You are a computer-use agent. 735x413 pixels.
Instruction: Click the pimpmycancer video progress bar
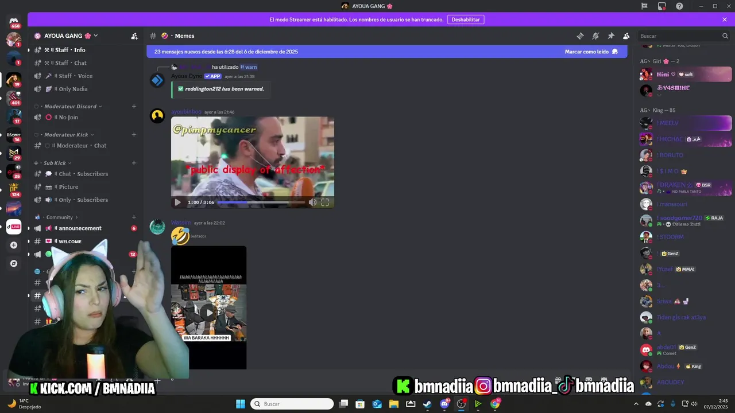(261, 202)
